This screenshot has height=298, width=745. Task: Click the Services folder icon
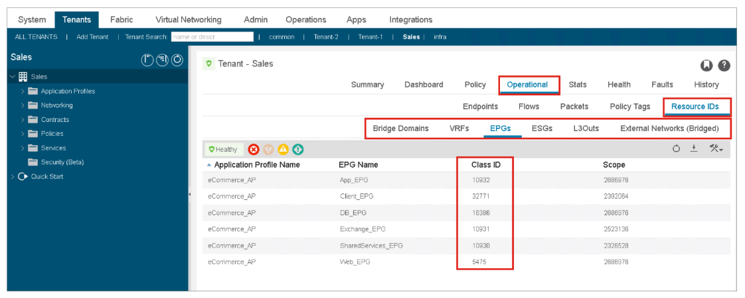click(33, 148)
